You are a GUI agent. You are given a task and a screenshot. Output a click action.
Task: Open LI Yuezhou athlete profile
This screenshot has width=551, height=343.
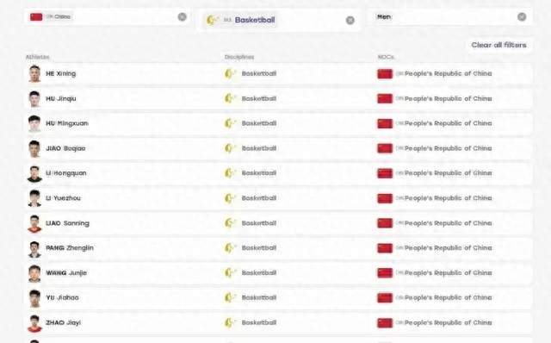(x=63, y=198)
